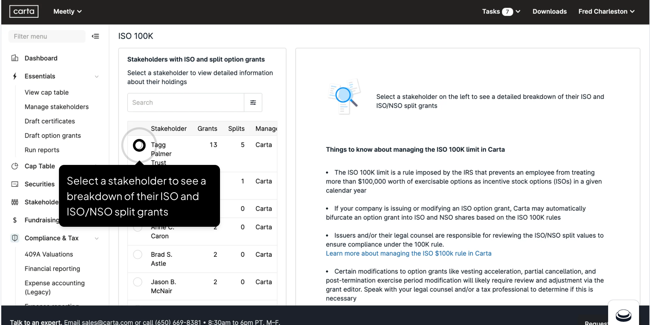Open the chat widget icon

624,315
